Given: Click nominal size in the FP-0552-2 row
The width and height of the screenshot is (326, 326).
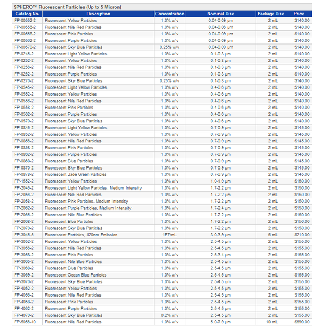Looking at the screenshot, I should [x=221, y=94].
